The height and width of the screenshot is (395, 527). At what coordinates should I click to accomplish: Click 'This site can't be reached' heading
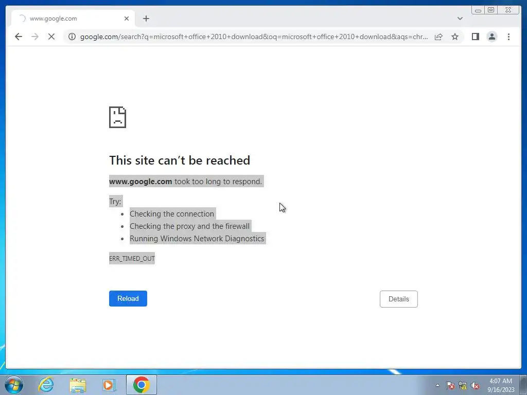(x=180, y=160)
